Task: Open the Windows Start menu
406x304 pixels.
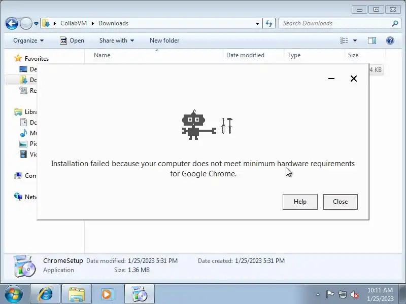Action: coord(14,294)
